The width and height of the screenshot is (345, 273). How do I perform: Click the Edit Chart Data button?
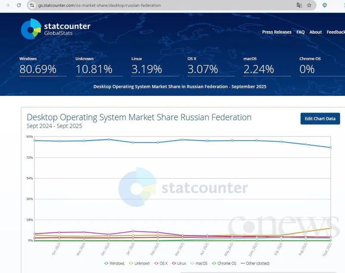coord(320,119)
